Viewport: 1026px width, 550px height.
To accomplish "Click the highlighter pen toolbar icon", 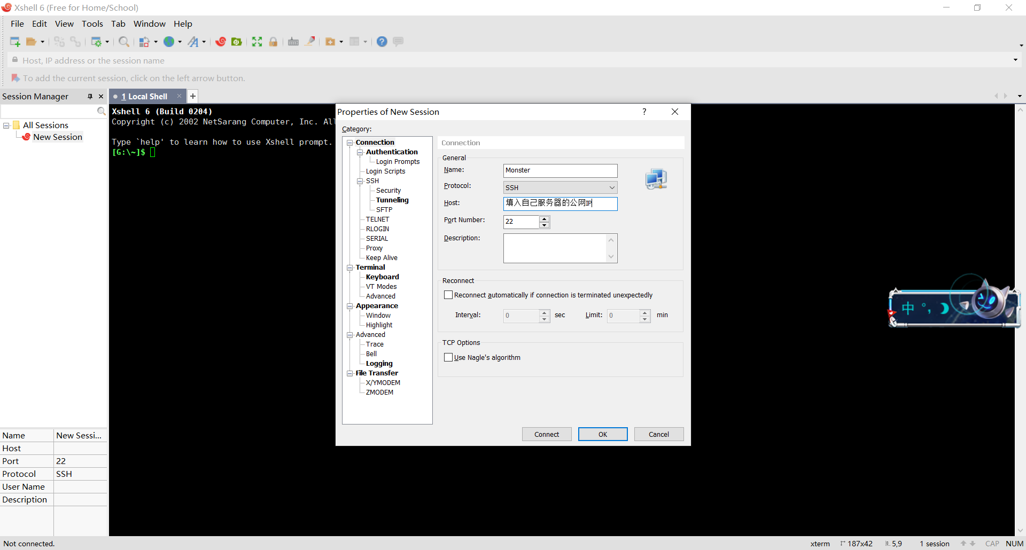I will (x=310, y=41).
